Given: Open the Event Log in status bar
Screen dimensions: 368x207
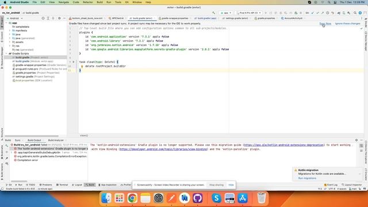Looking at the screenshot, I should [x=331, y=185].
